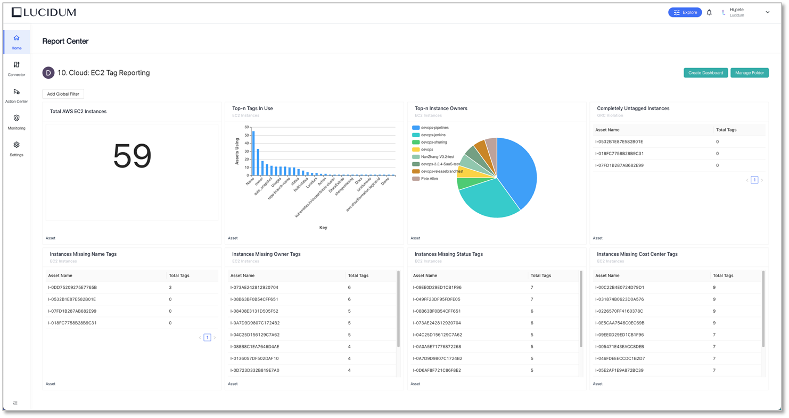Viewport: 789px width, 418px height.
Task: Go to next page in Untagged Instances
Action: 762,180
